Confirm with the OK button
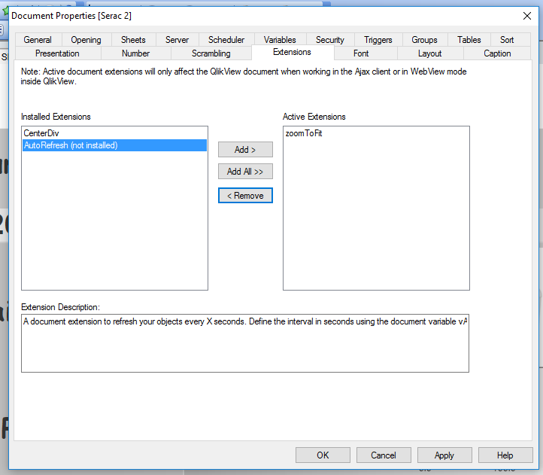 (x=323, y=455)
